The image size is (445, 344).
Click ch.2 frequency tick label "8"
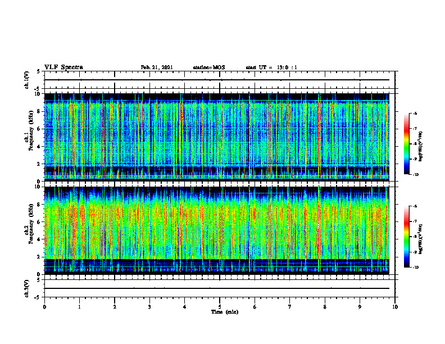39,205
